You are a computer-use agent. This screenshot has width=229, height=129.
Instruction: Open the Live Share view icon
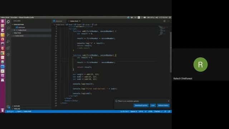click(8, 55)
